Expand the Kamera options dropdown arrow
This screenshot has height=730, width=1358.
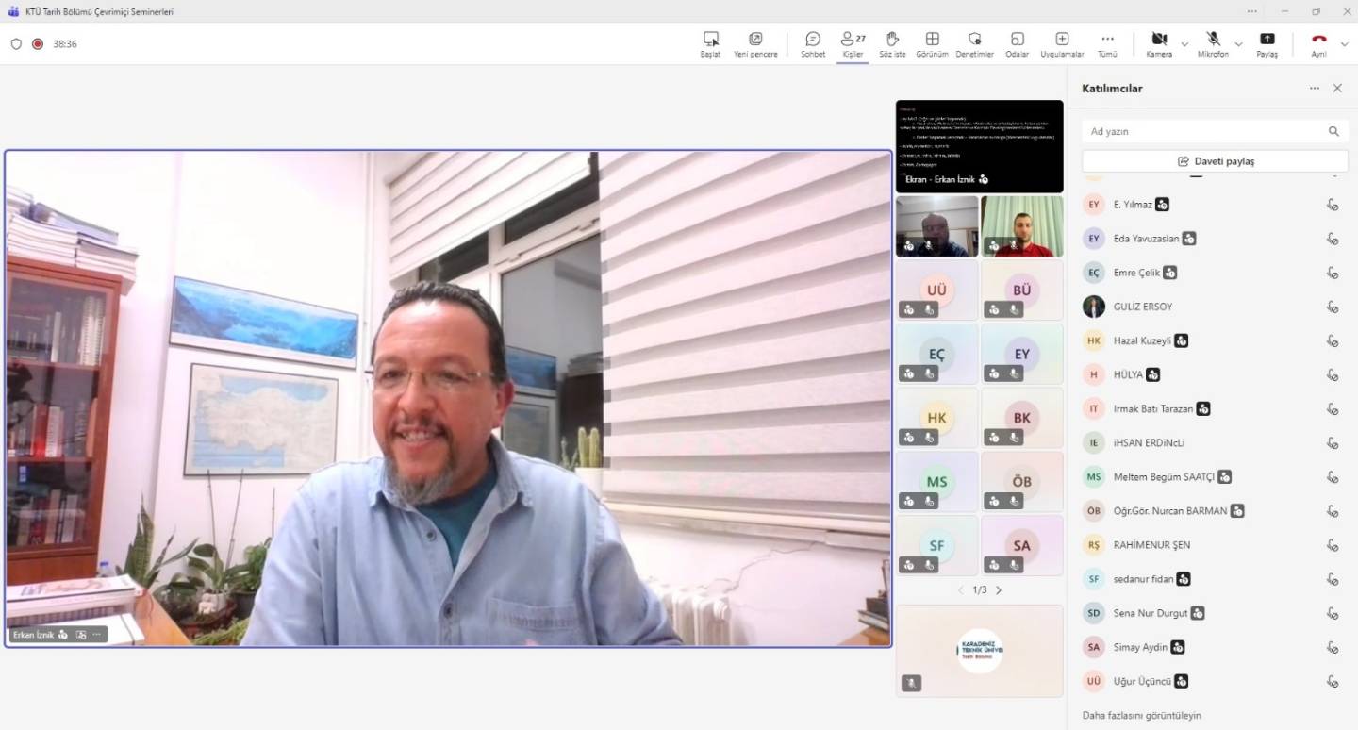tap(1184, 44)
